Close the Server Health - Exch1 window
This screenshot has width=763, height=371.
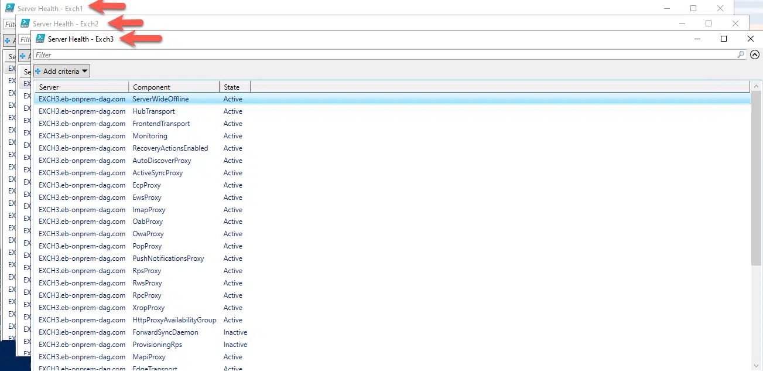pos(720,8)
